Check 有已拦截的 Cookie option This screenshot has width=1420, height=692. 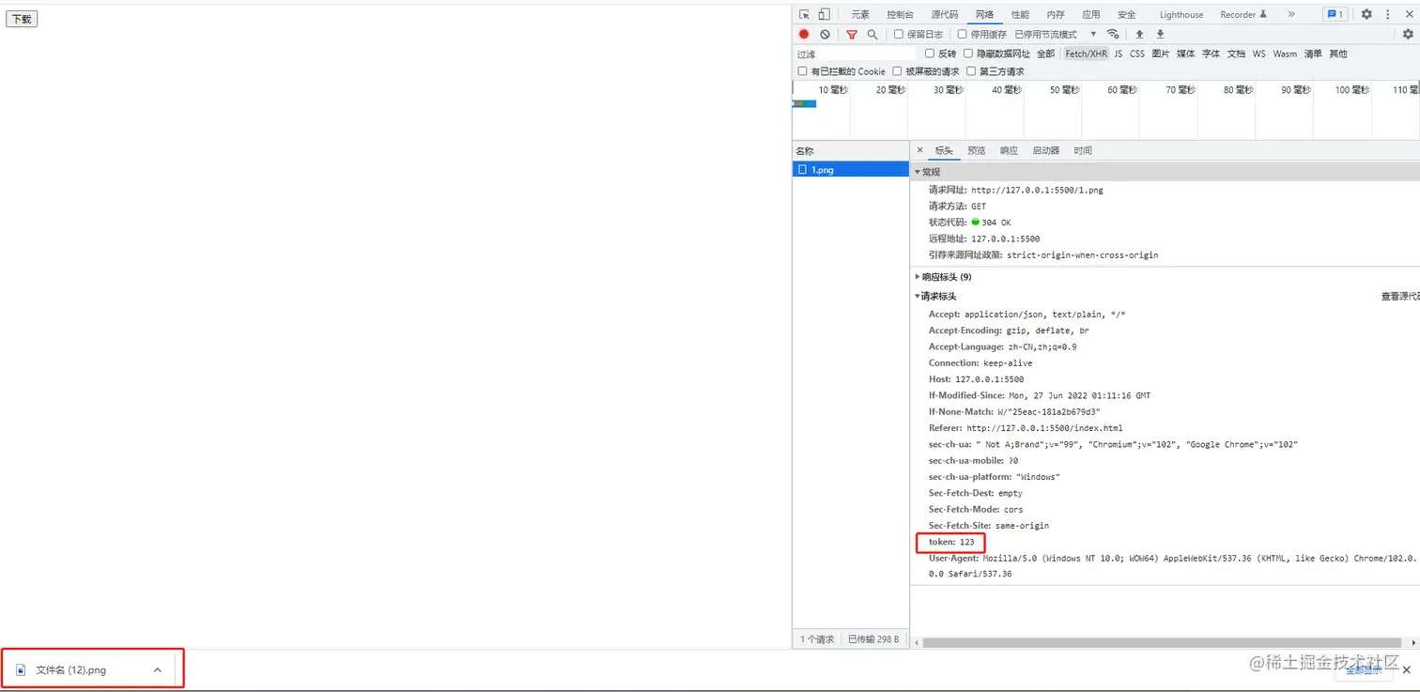pyautogui.click(x=802, y=71)
